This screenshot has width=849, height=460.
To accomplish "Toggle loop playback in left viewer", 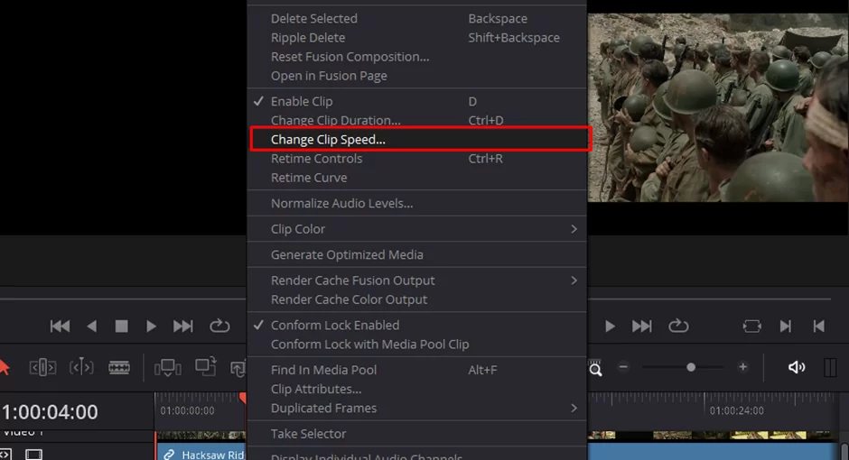I will click(219, 326).
